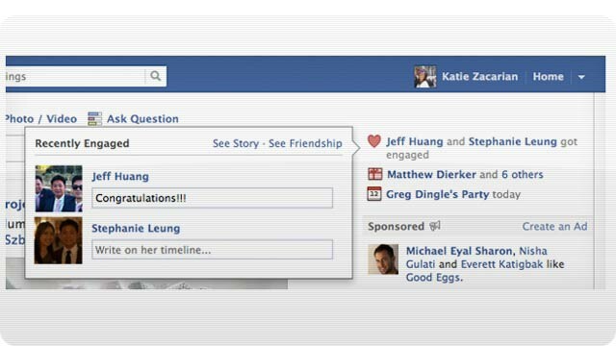
Task: Open the See Story link
Action: (236, 143)
